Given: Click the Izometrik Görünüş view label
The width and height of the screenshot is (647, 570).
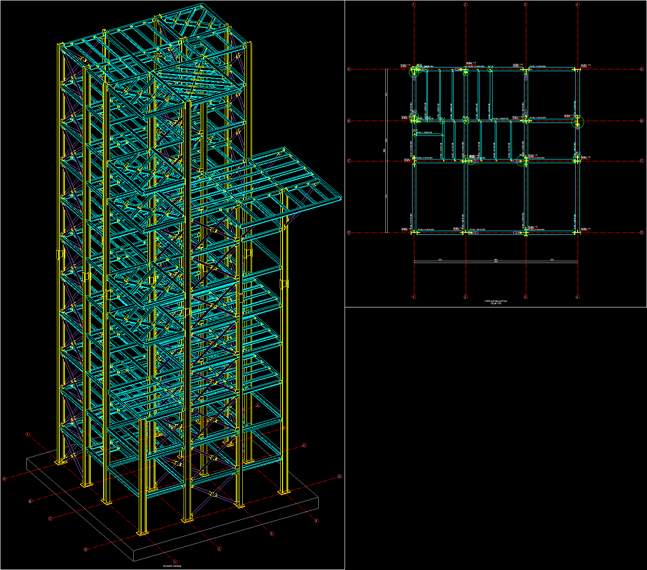Looking at the screenshot, I should (172, 565).
